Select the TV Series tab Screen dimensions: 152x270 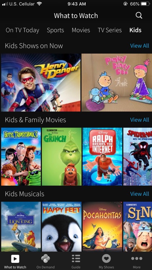point(110,30)
